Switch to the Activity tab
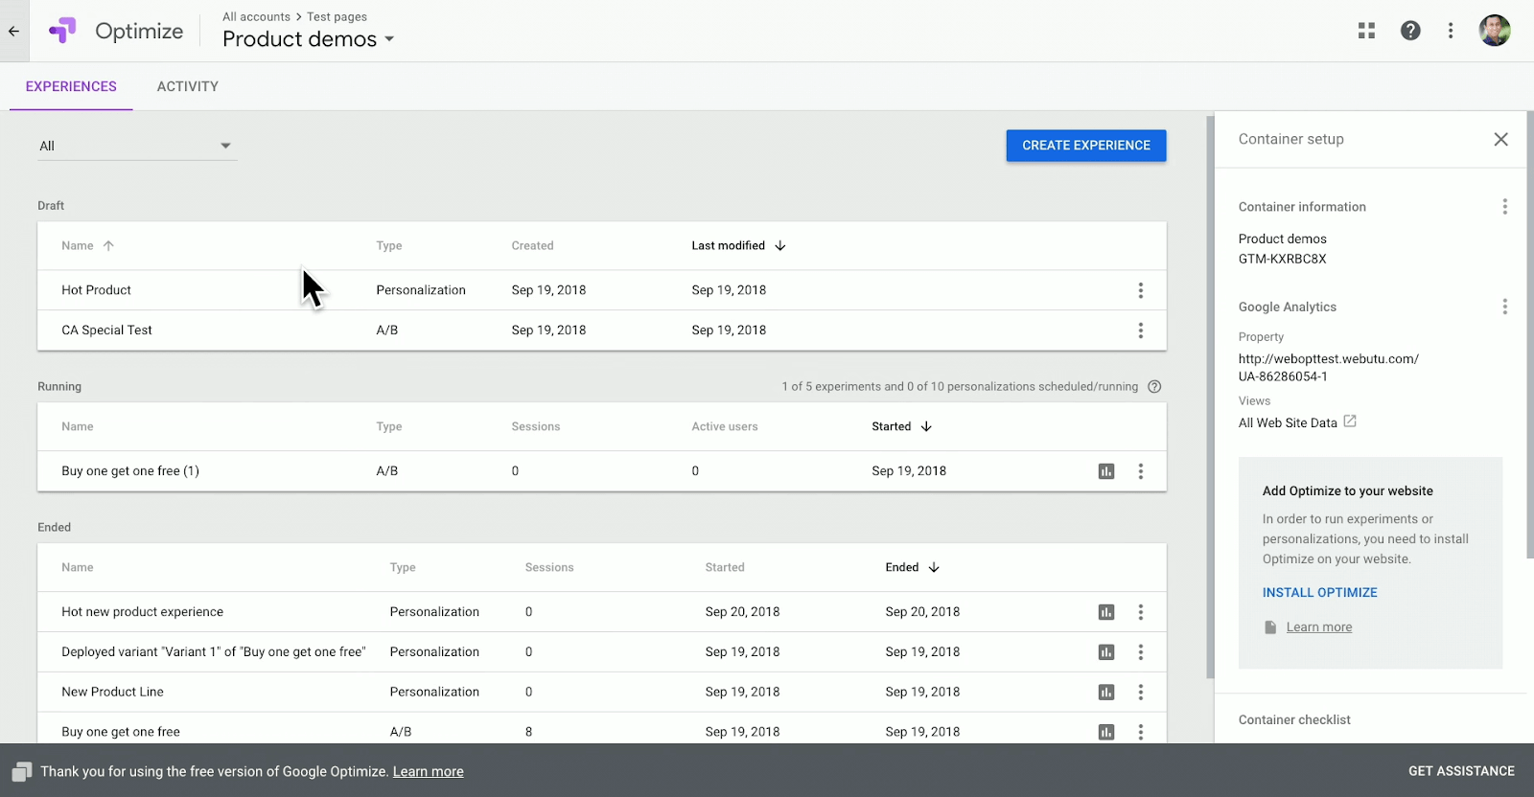This screenshot has width=1534, height=797. point(188,86)
